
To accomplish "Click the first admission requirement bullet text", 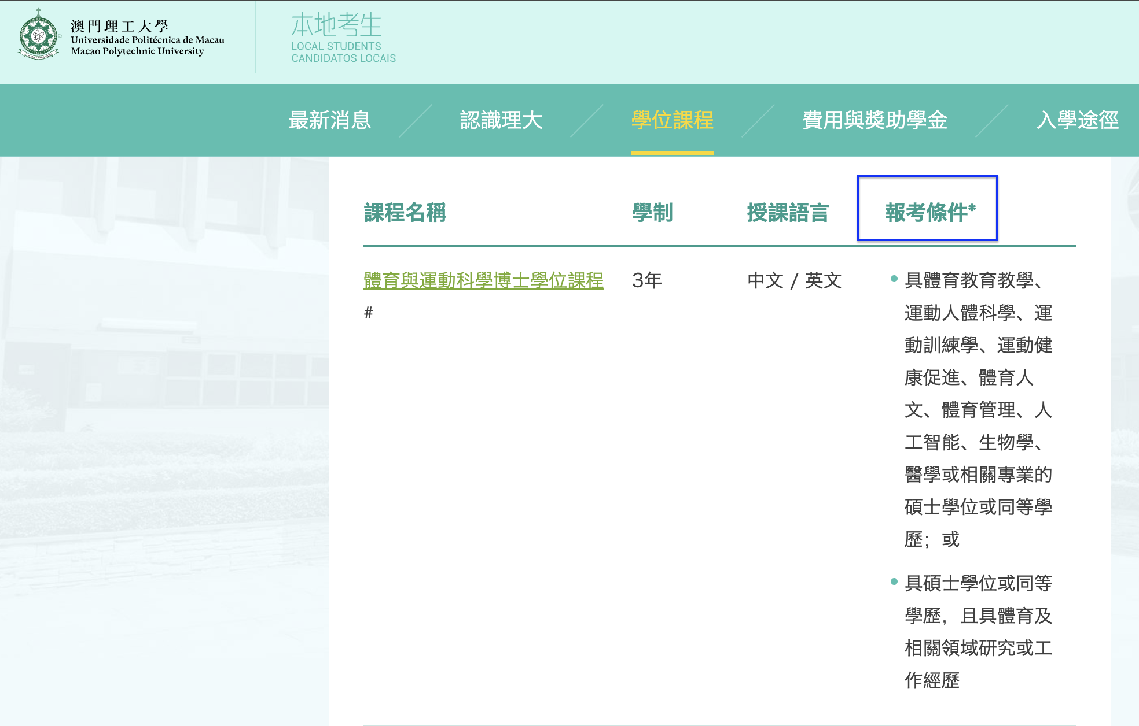I will point(978,409).
